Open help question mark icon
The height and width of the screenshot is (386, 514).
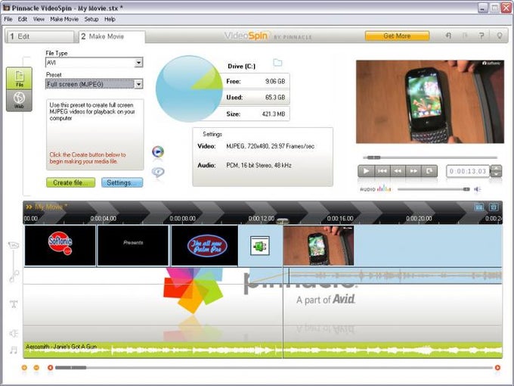(481, 36)
